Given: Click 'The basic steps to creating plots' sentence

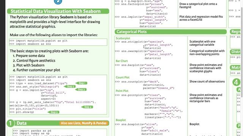Looking at the screenshot, I should pos(49,51).
